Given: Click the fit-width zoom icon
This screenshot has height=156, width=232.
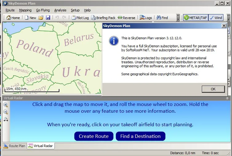Looking at the screenshot, I should tap(6, 119).
